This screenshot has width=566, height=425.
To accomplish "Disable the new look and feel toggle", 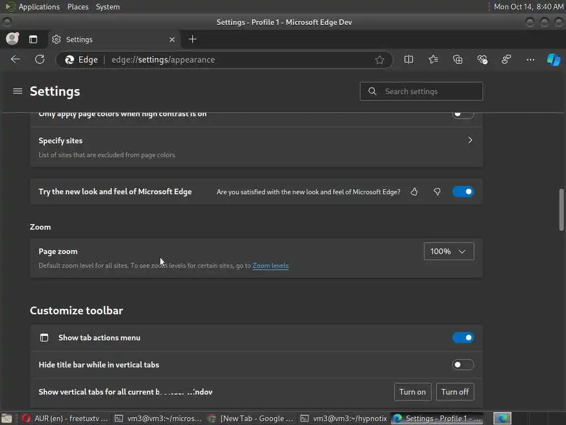I will [463, 191].
